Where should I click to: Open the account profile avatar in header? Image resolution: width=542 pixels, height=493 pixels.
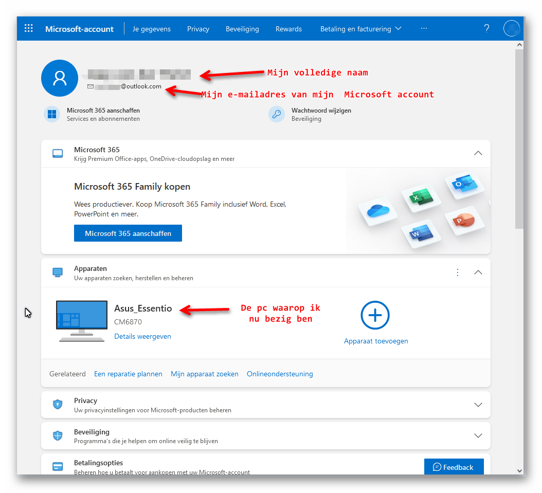click(x=512, y=29)
